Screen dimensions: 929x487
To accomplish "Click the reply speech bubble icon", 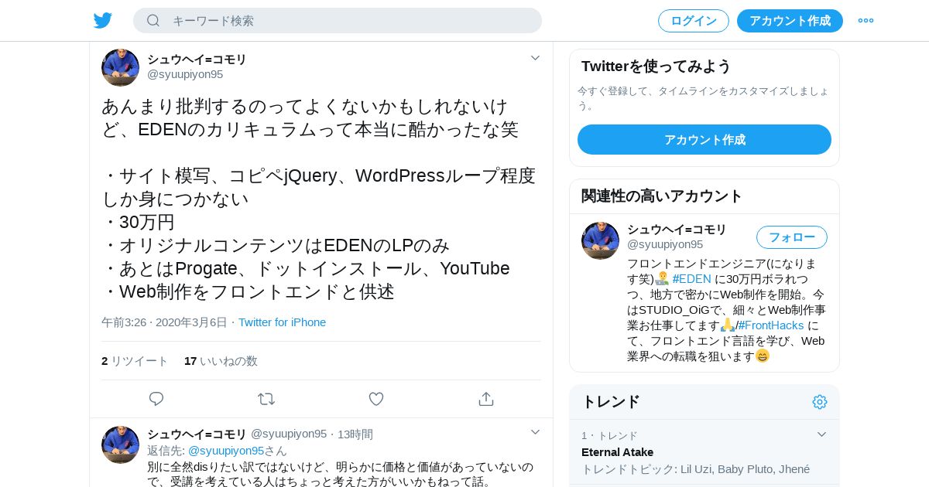I will pyautogui.click(x=156, y=399).
